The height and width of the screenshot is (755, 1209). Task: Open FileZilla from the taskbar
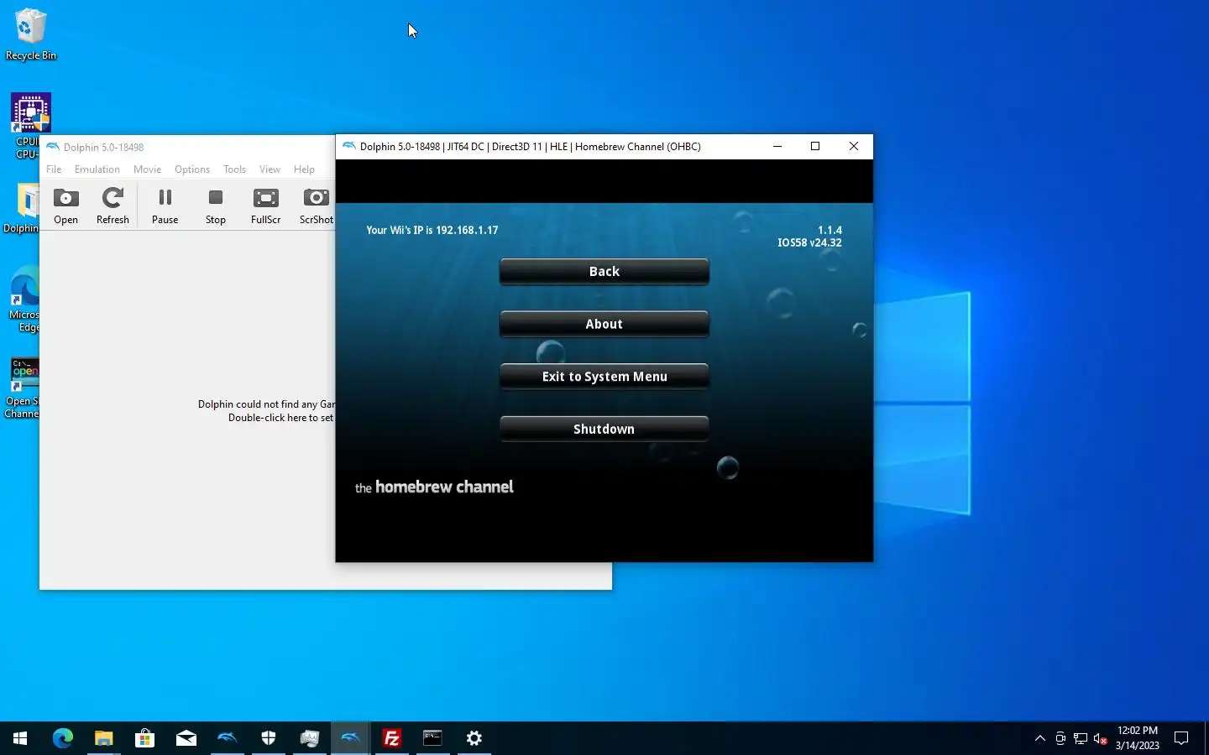pyautogui.click(x=391, y=738)
